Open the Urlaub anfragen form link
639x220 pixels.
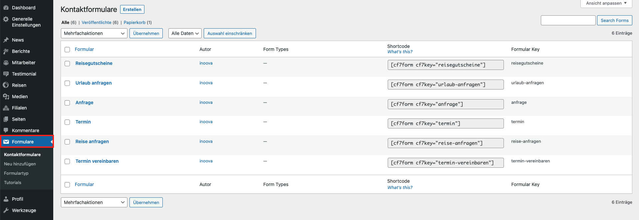[x=94, y=83]
